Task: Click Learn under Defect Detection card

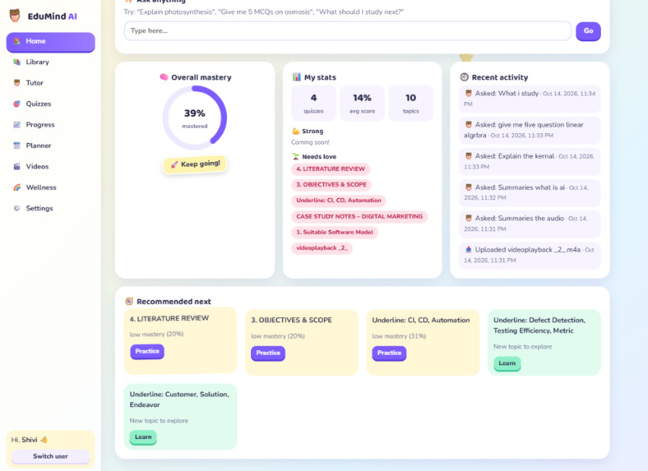Action: [507, 363]
